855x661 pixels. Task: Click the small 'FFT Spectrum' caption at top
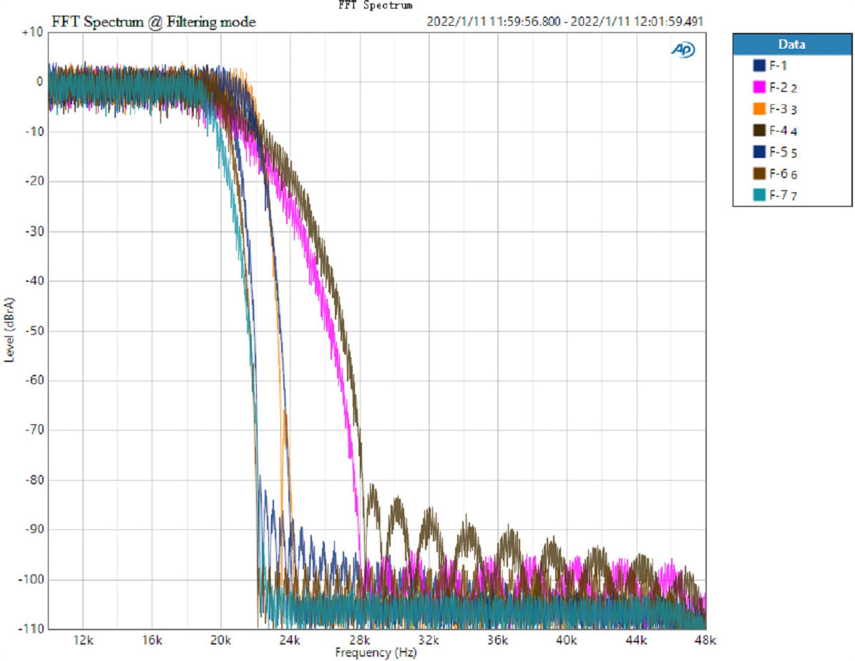375,5
